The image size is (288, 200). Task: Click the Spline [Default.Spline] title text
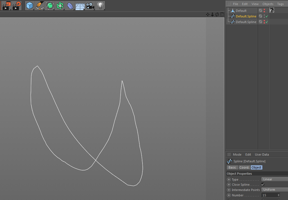249,161
